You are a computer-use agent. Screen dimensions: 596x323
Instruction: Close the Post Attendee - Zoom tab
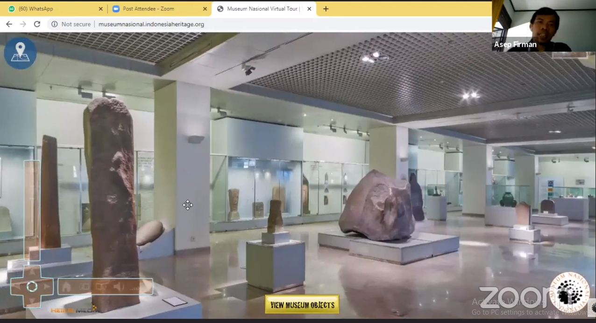pos(205,9)
